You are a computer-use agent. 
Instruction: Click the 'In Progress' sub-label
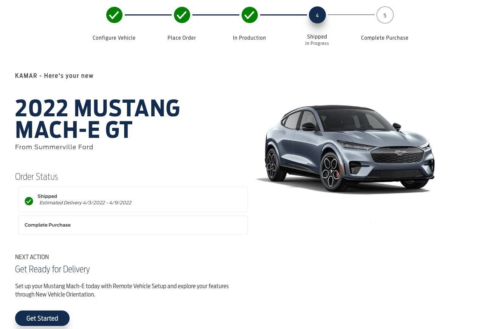(317, 43)
